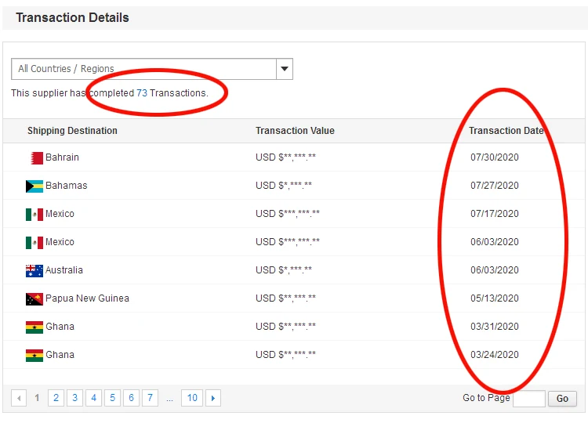The width and height of the screenshot is (588, 423).
Task: Open page 4 of transactions
Action: [94, 398]
